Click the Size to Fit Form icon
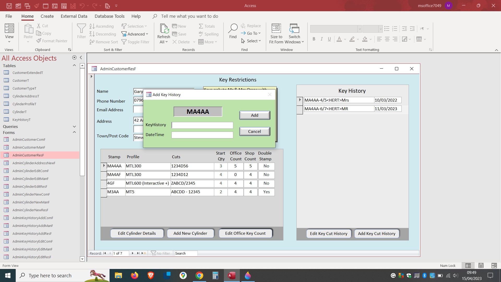501x282 pixels. [276, 28]
